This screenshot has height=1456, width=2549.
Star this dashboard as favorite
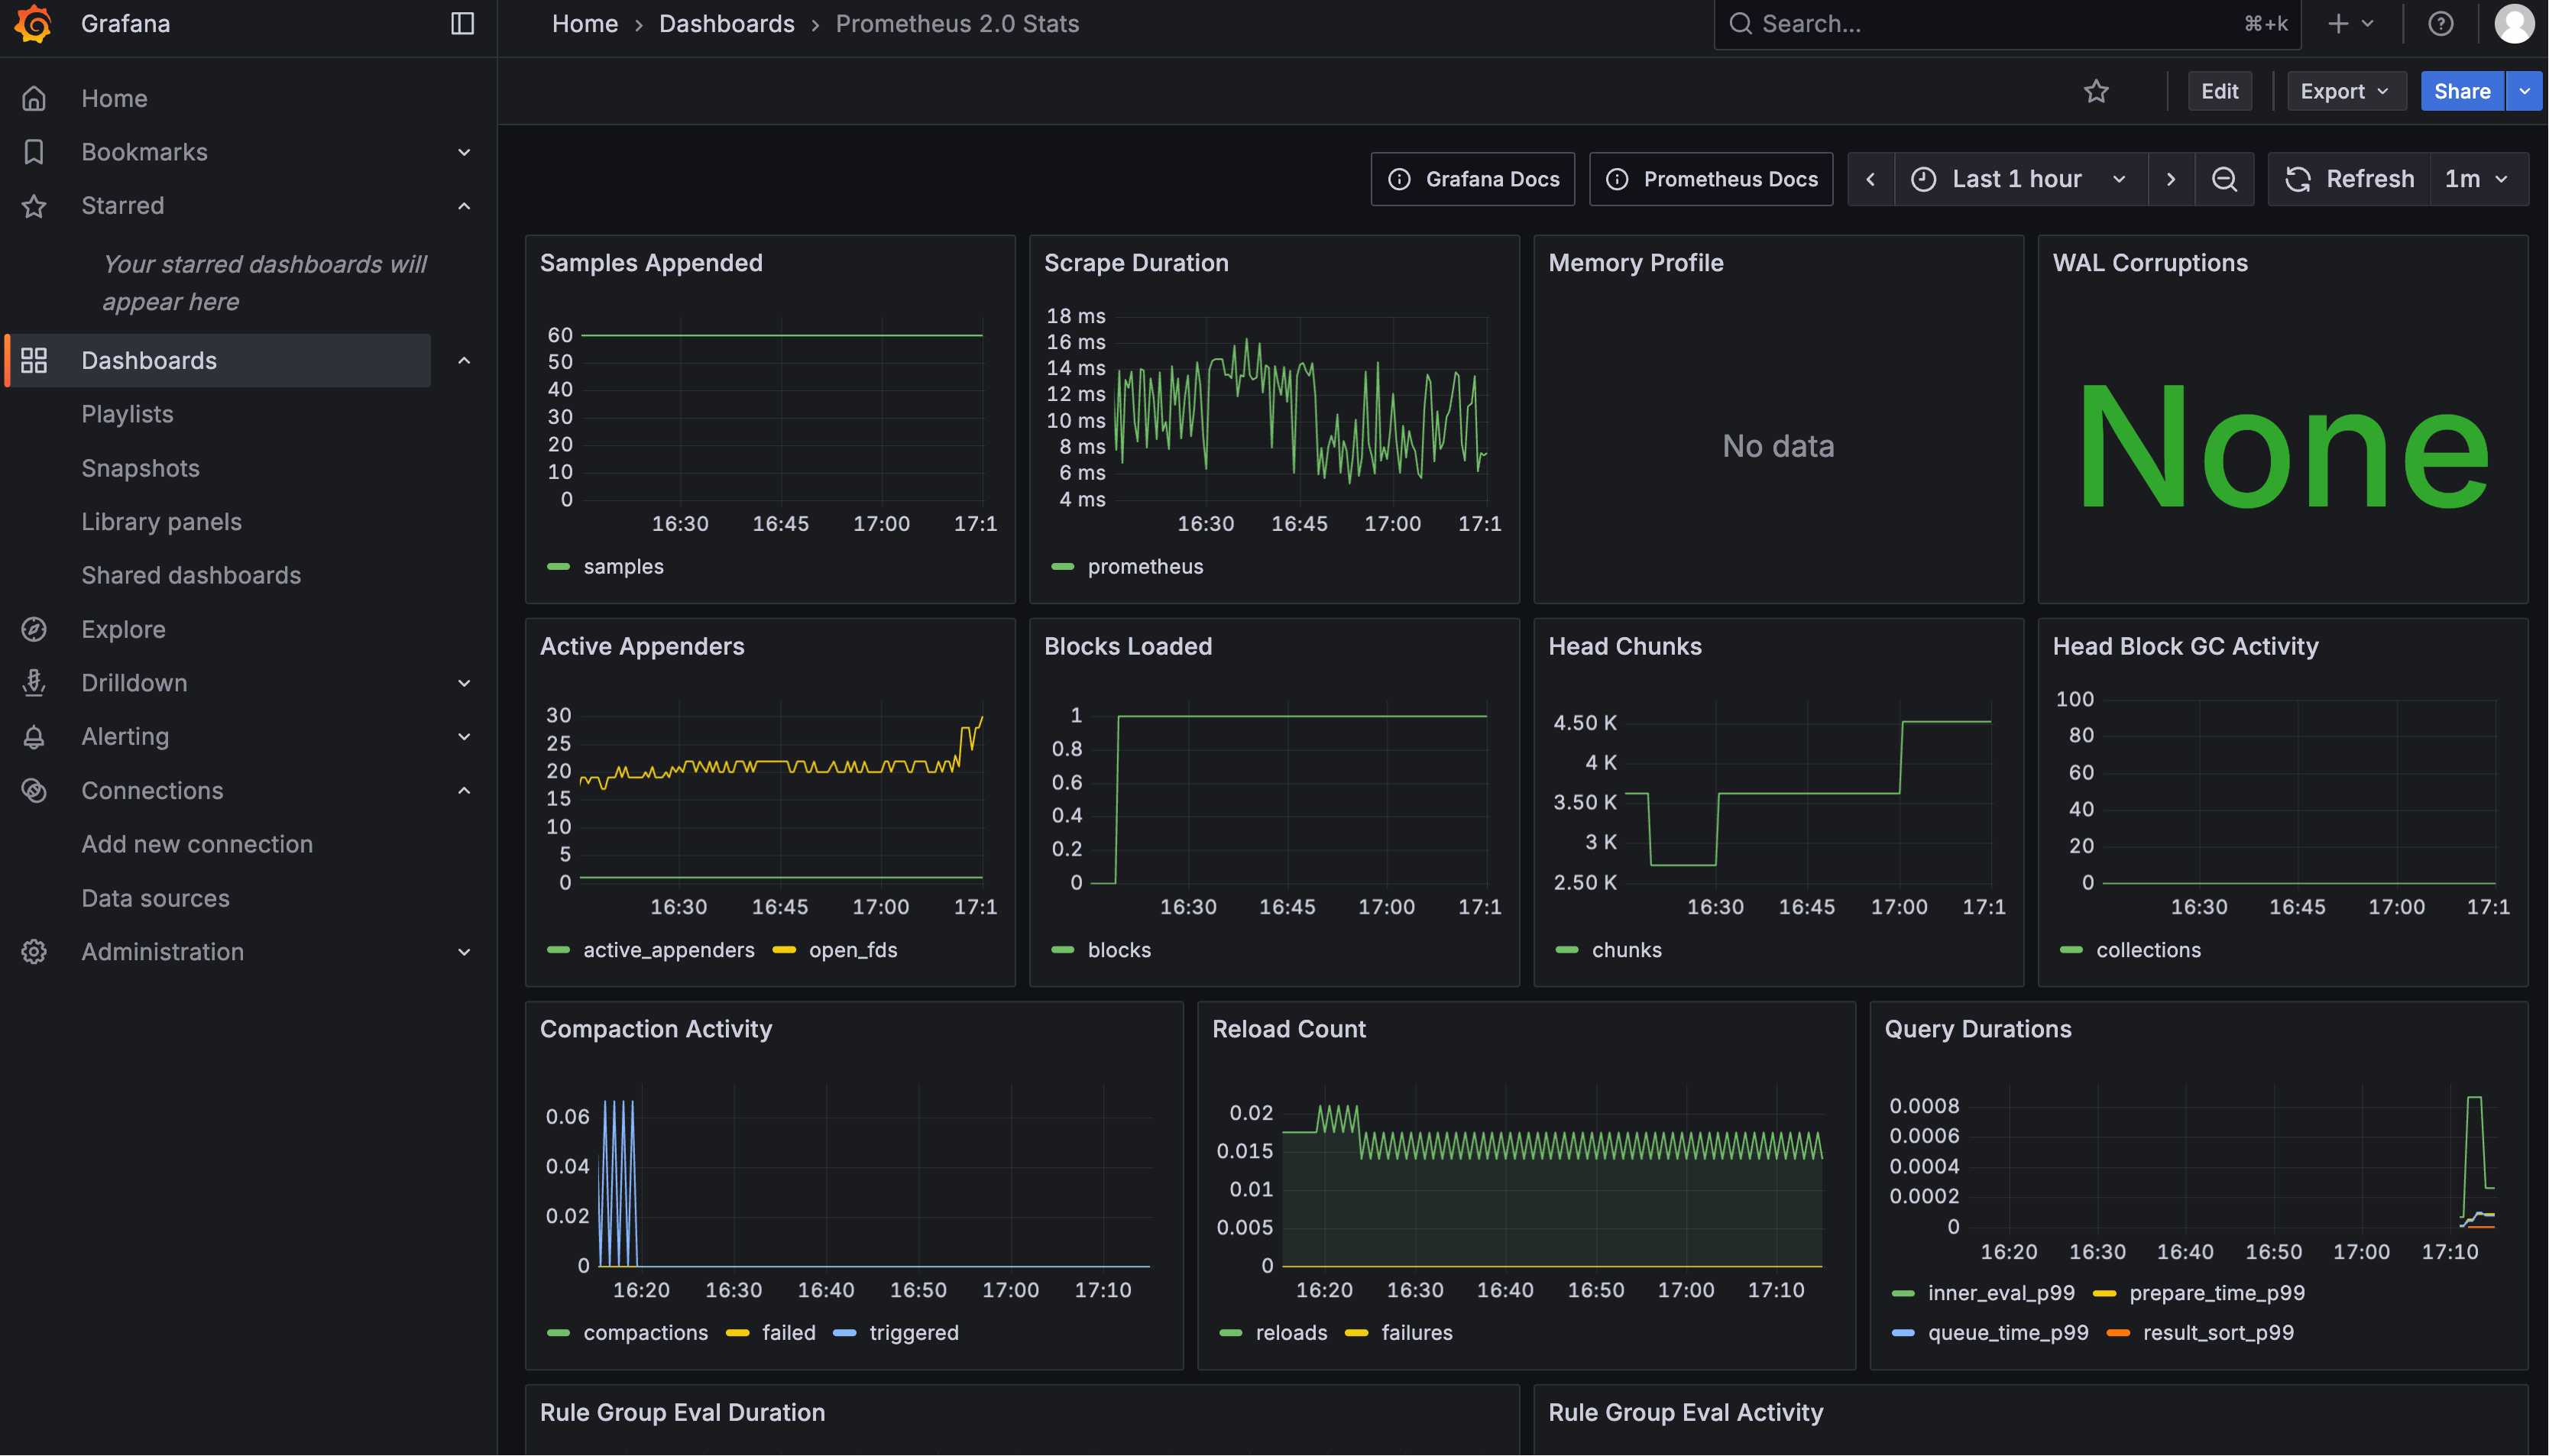[x=2096, y=91]
